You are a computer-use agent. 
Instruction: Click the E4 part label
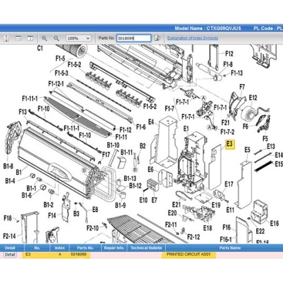pos(151,121)
